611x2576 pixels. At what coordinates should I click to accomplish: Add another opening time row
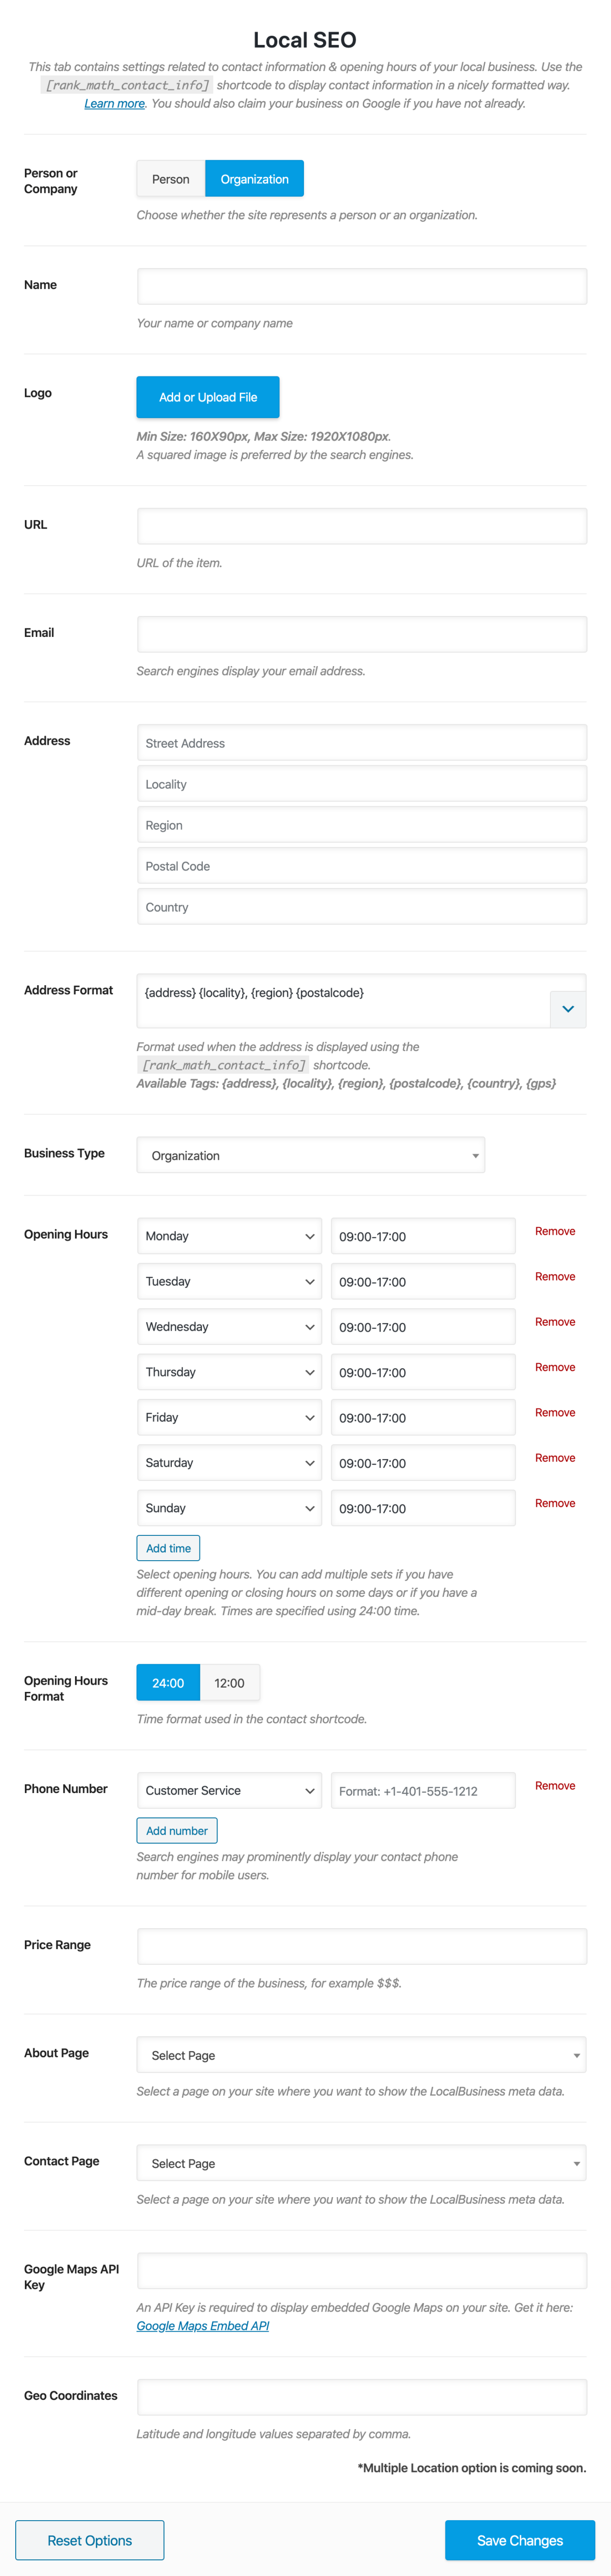(x=168, y=1548)
